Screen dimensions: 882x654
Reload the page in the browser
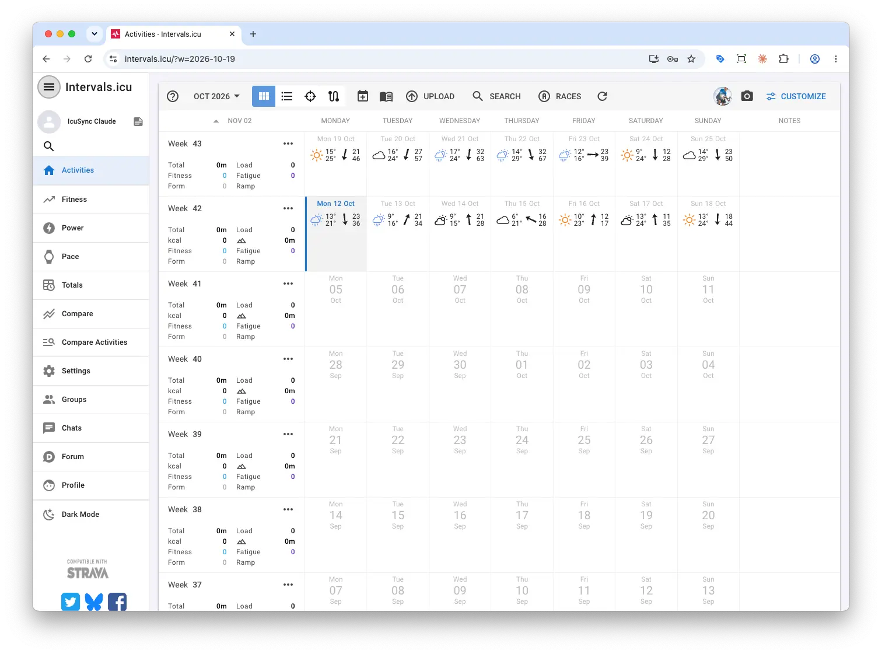tap(88, 59)
